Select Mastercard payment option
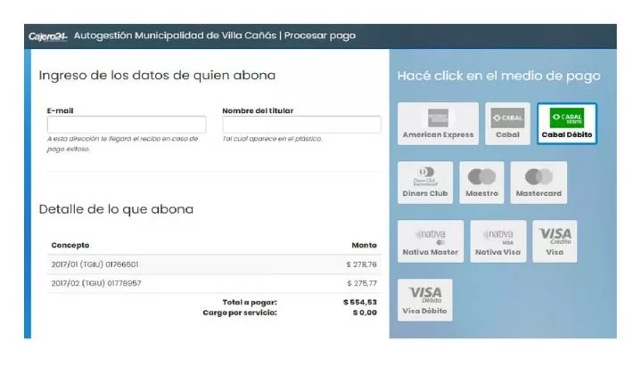642x374 pixels. click(x=539, y=183)
